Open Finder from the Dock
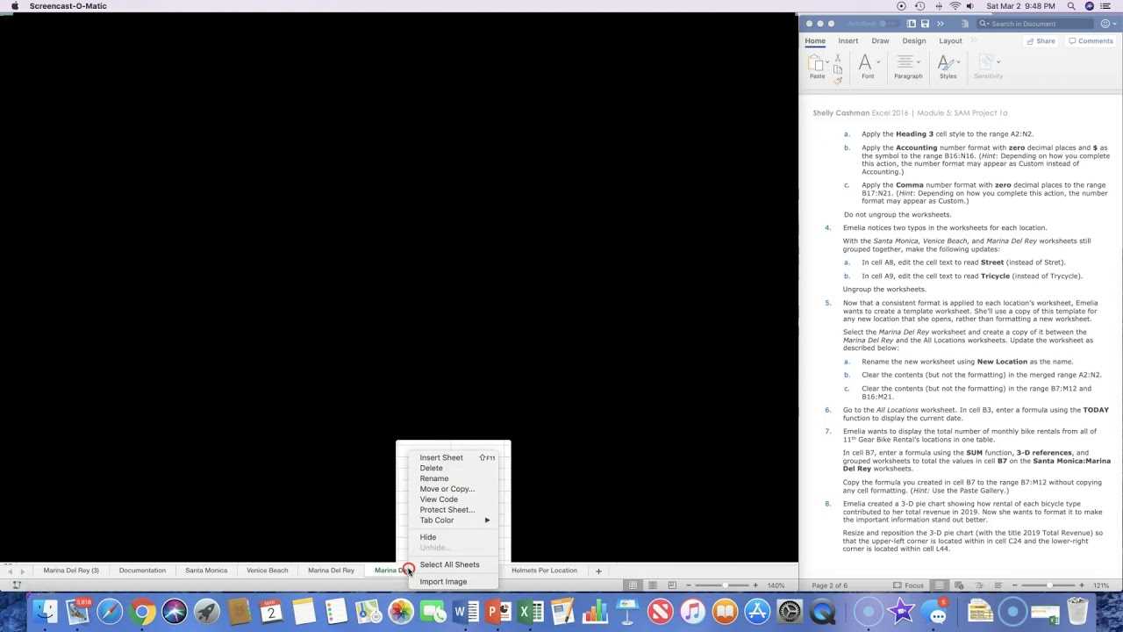The image size is (1123, 632). pyautogui.click(x=45, y=611)
